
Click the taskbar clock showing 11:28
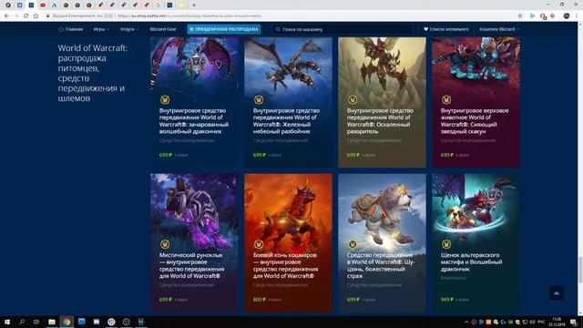point(557,322)
